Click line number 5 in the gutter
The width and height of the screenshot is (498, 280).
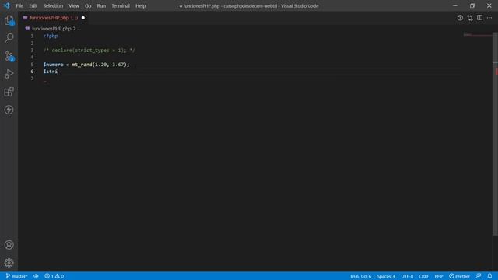32,65
